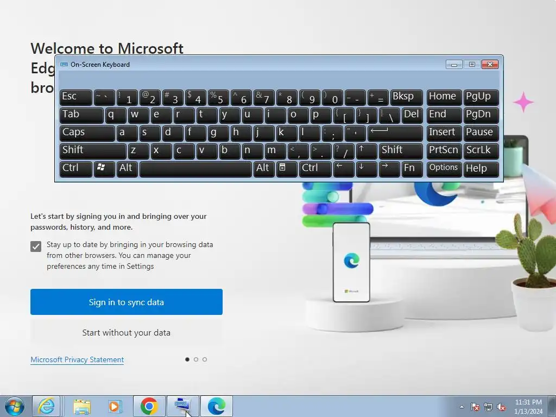
Task: Click the End key on the keyboard
Action: (x=444, y=115)
